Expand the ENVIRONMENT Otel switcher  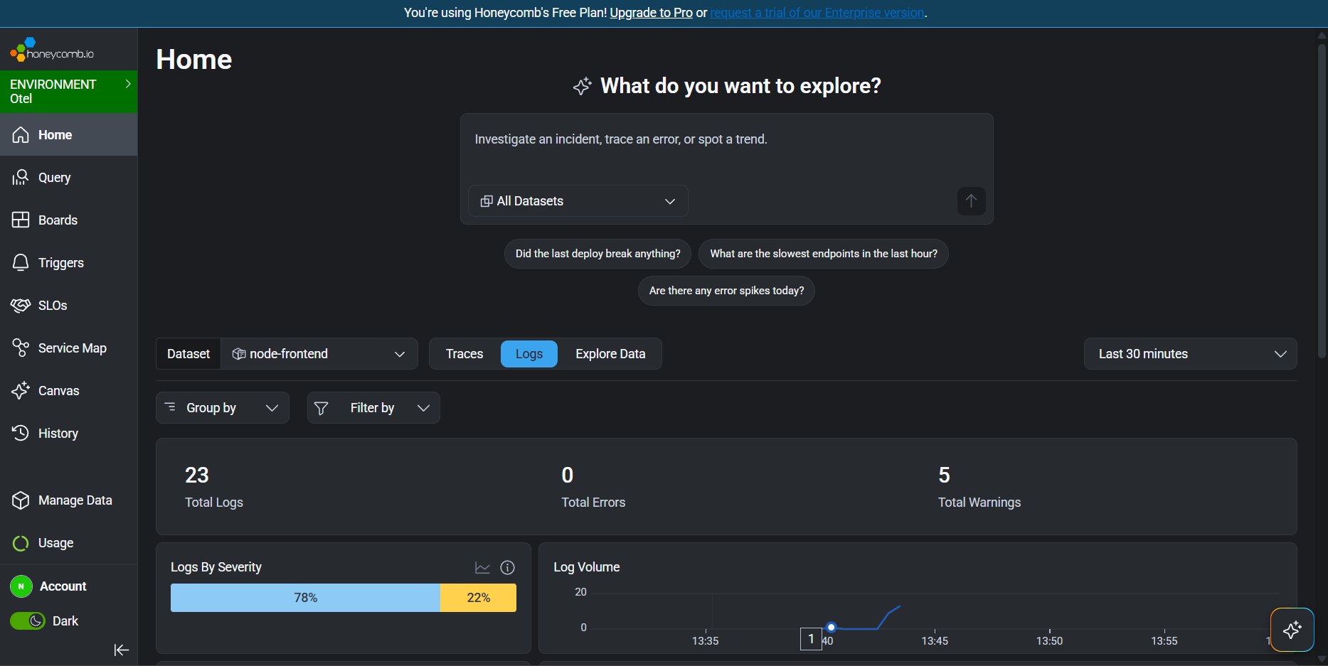coord(68,91)
